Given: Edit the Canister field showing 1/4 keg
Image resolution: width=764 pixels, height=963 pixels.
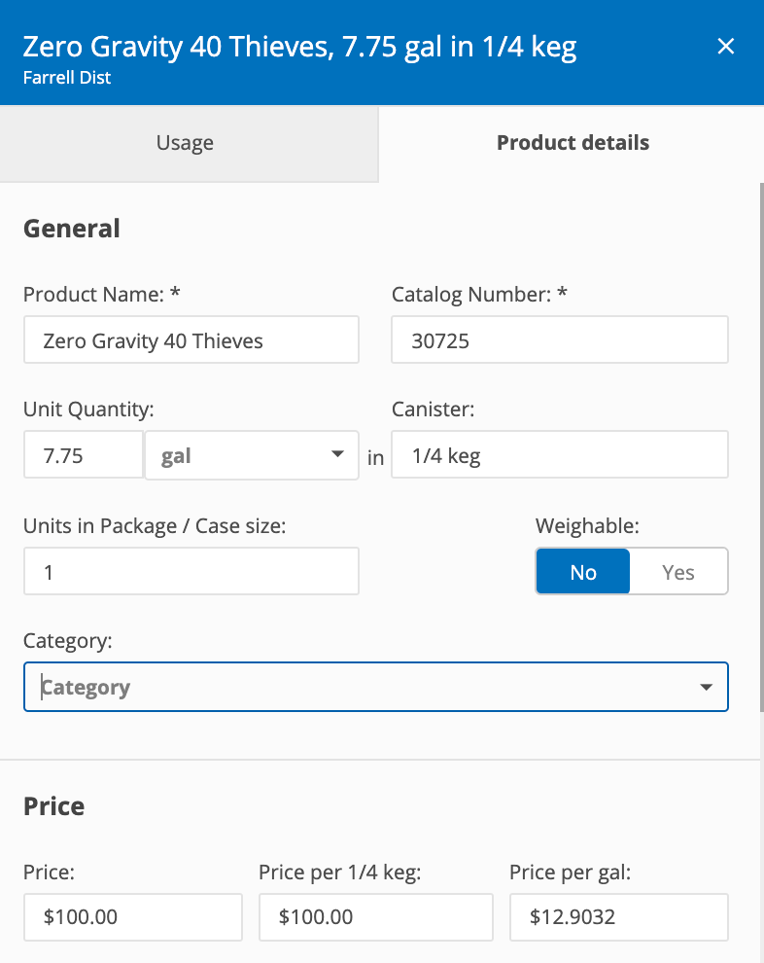Looking at the screenshot, I should pyautogui.click(x=559, y=454).
